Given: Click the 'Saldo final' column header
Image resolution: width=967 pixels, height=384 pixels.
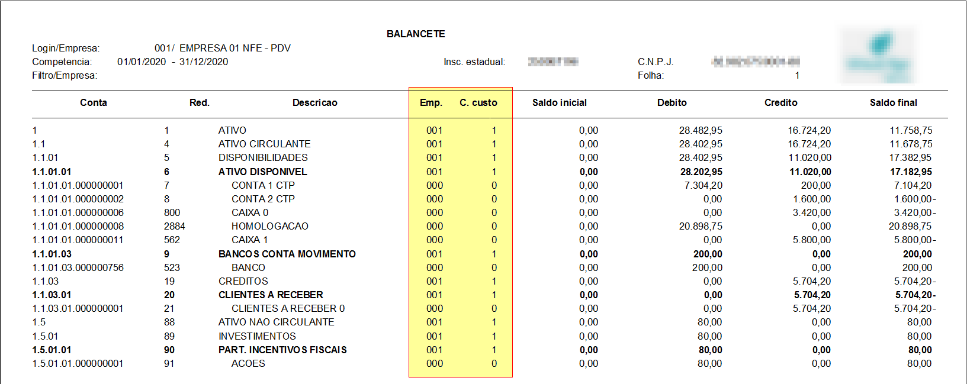Looking at the screenshot, I should (x=894, y=102).
